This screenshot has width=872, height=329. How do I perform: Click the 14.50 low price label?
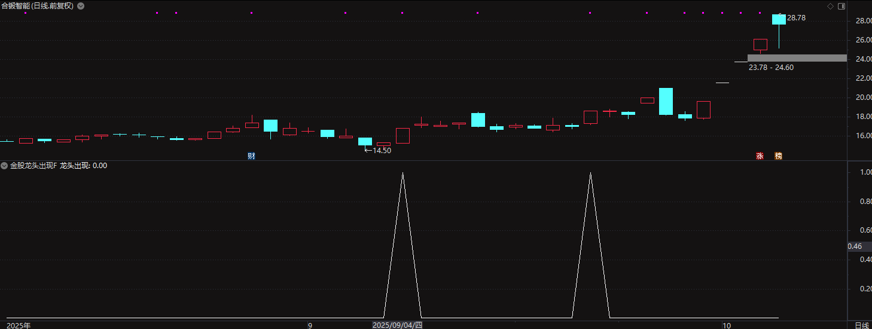click(x=382, y=151)
